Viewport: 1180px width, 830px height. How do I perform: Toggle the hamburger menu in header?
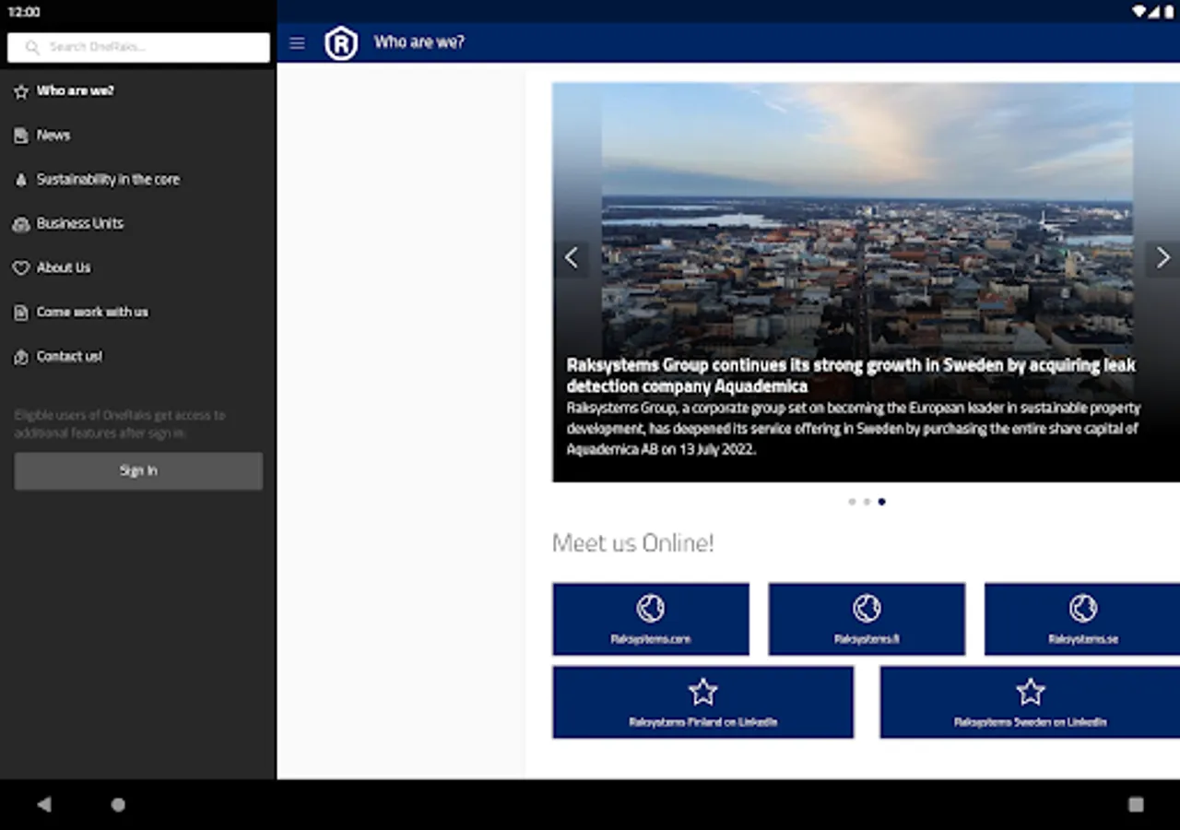pos(297,43)
